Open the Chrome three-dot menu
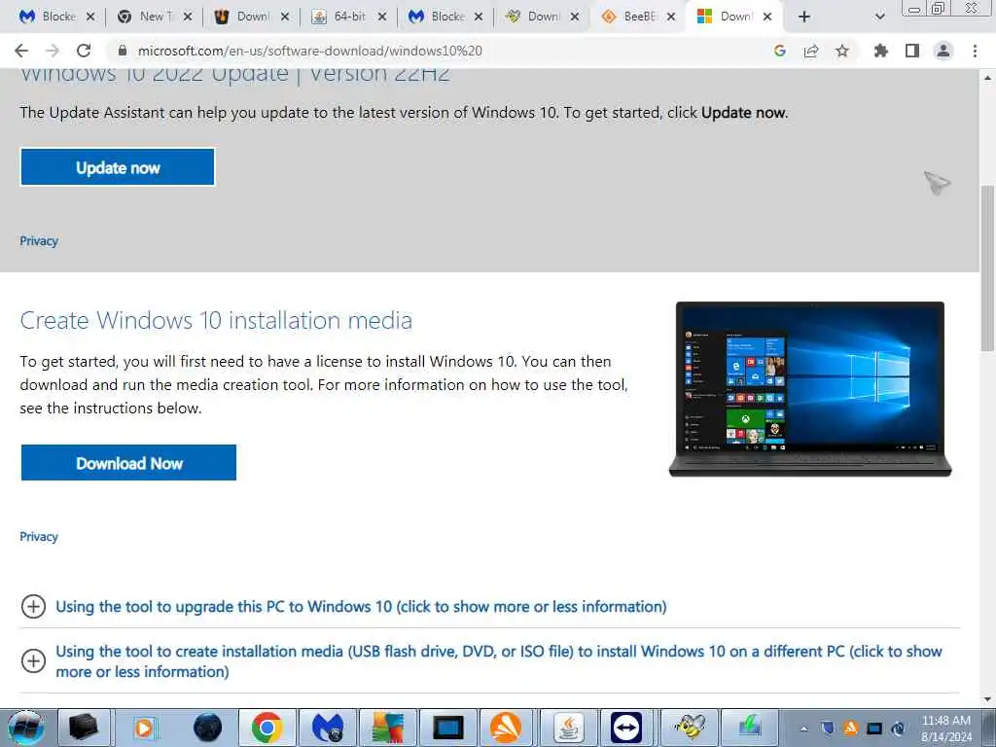This screenshot has width=996, height=747. [975, 51]
